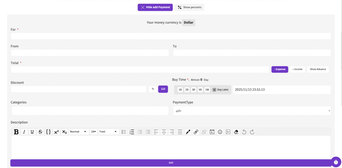Open the PaymentType dropdown
The image size is (342, 168).
[251, 111]
